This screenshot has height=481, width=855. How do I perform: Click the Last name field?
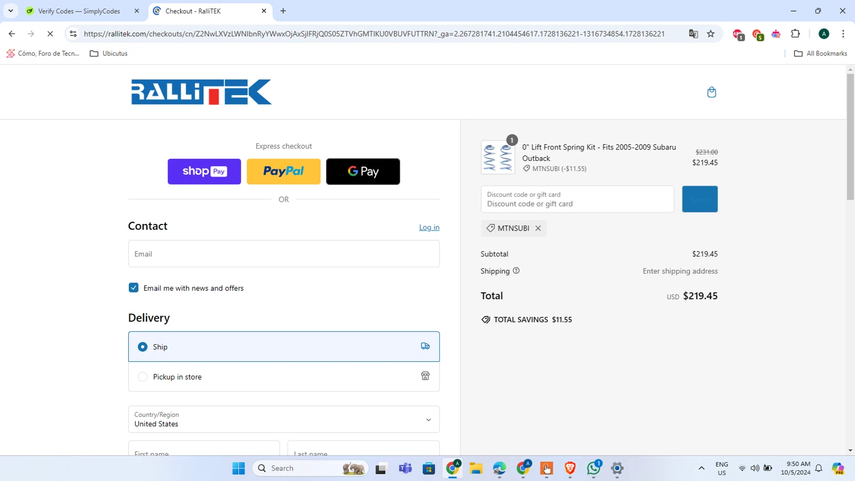tap(364, 449)
